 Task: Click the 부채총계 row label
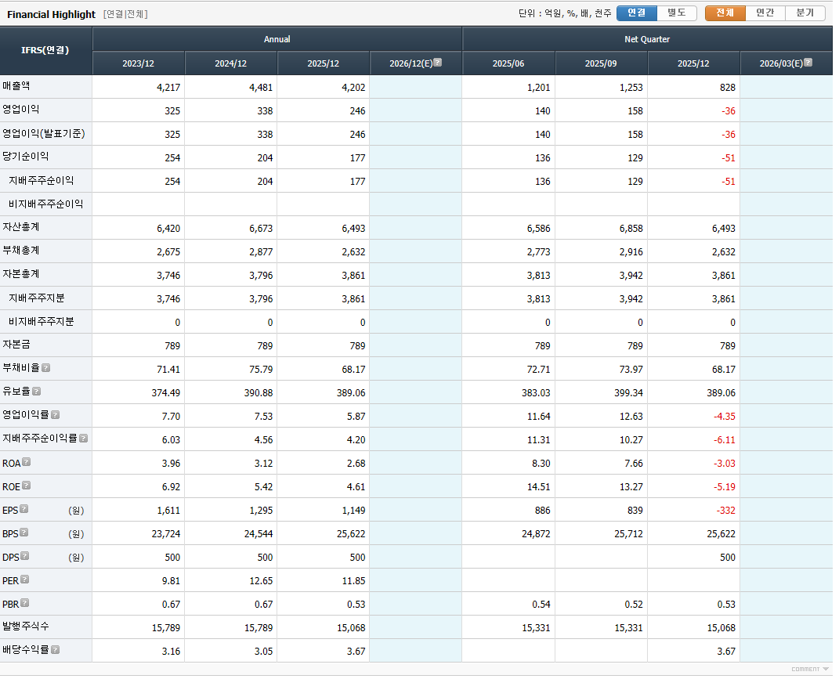click(21, 251)
